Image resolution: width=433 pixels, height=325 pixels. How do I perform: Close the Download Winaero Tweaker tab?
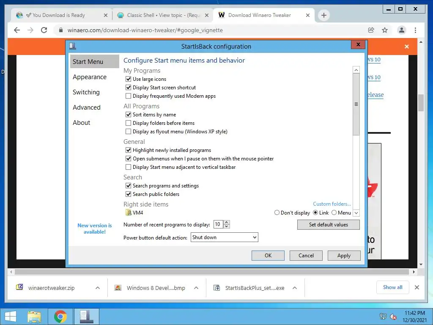point(308,16)
